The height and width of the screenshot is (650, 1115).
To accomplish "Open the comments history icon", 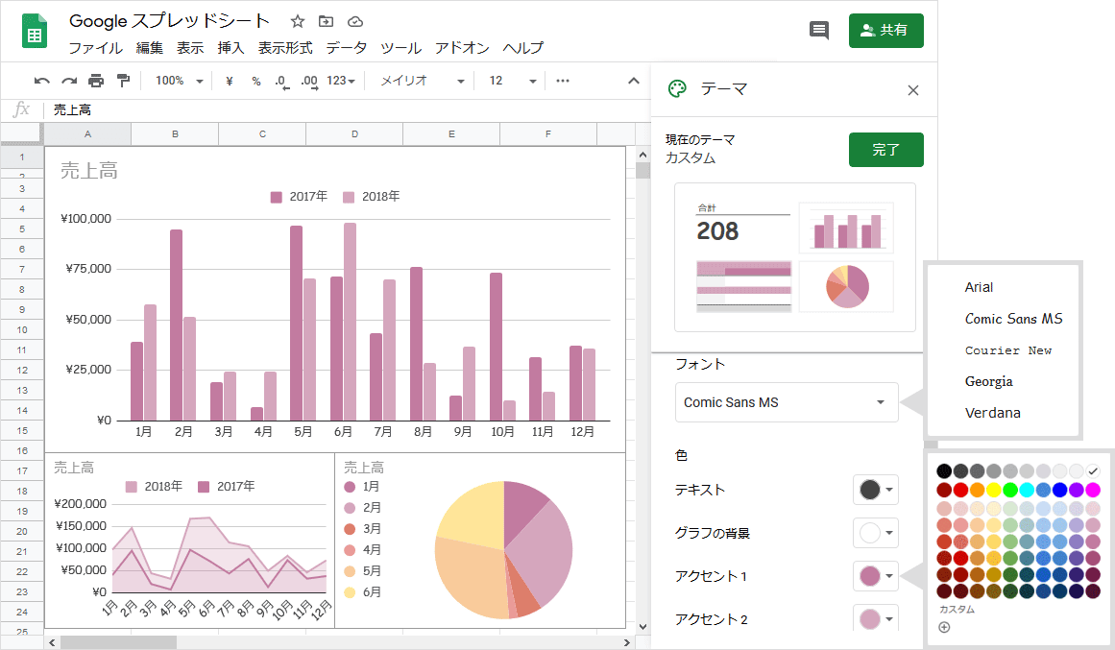I will tap(819, 31).
